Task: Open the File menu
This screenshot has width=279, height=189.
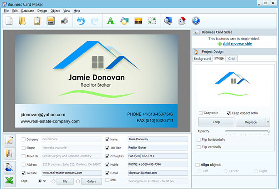Action: [x=6, y=11]
